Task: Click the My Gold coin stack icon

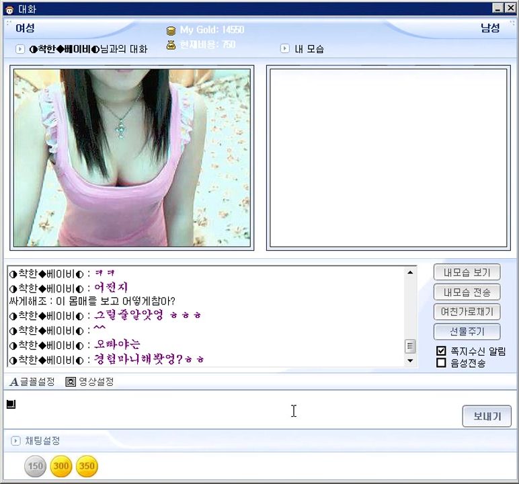Action: pyautogui.click(x=171, y=31)
